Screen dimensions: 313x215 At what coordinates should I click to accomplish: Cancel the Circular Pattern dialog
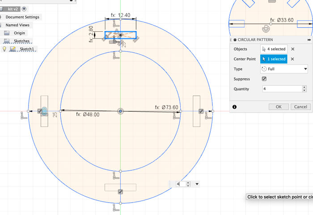tap(300, 107)
